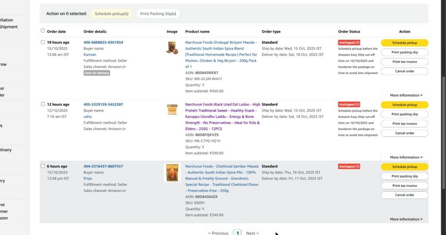The image size is (446, 235).
Task: Click SKU WK-GLSM-BHH7 text
Action: click(203, 79)
